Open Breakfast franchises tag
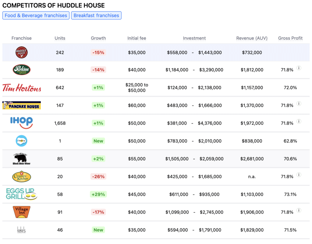 [96, 15]
